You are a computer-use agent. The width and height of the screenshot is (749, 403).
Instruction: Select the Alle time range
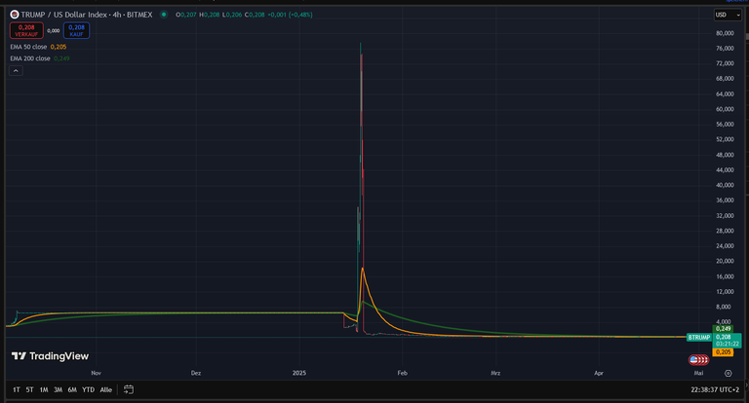coord(105,389)
